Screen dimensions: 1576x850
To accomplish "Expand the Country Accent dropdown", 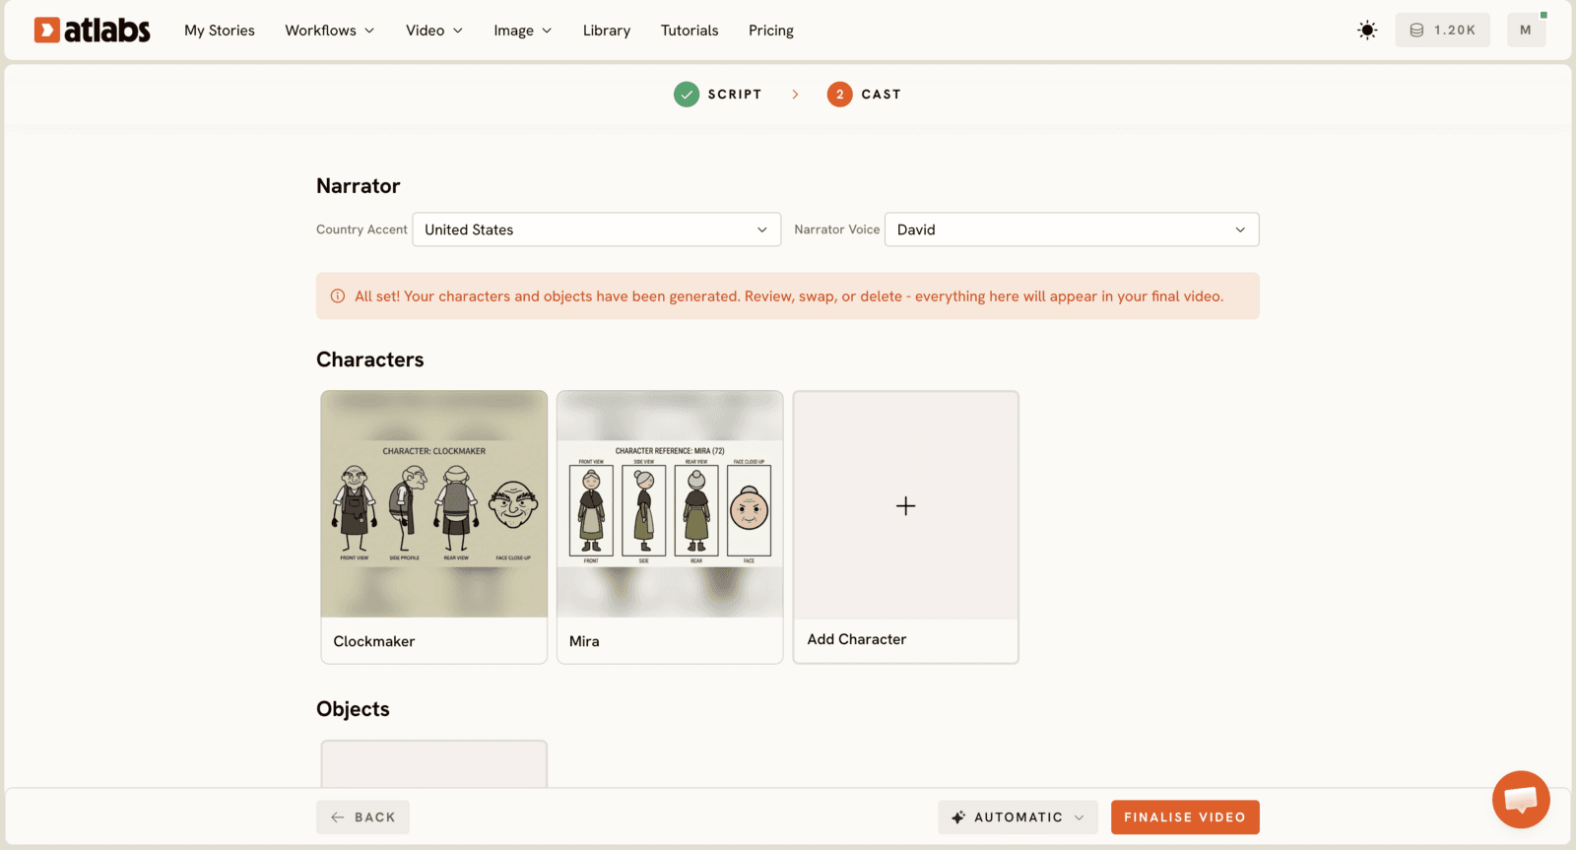I will tap(597, 229).
